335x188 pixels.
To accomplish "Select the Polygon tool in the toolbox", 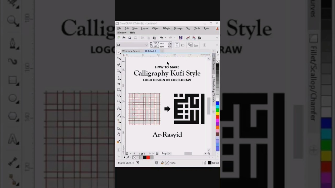I will 119,101.
